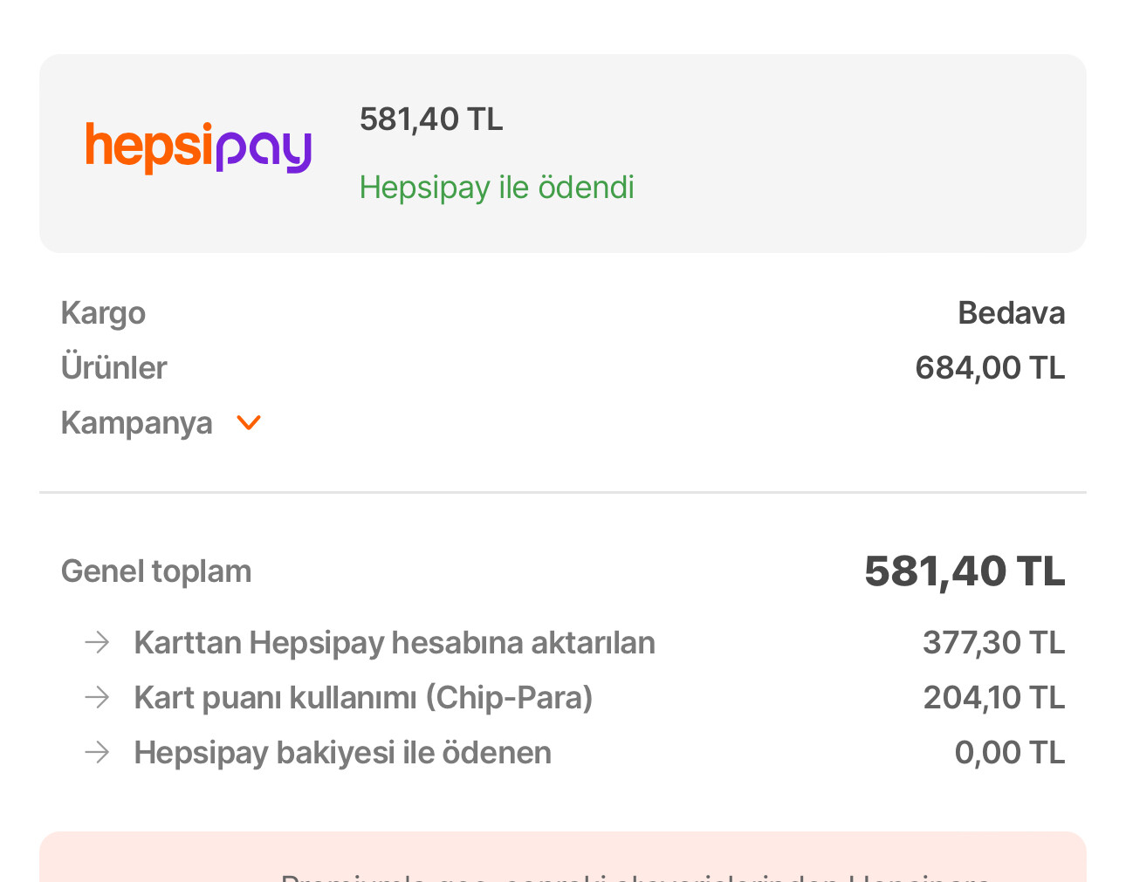
Task: Click the bold 581,40 TL grand total
Action: 965,571
